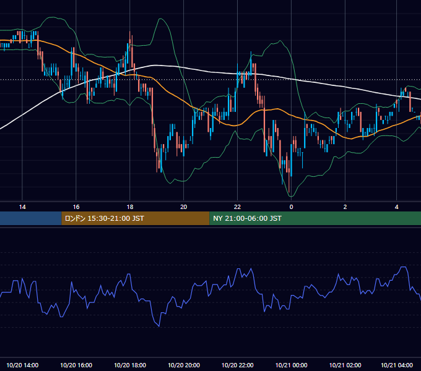Click the 4 hour label on the price chart axis

click(x=397, y=207)
